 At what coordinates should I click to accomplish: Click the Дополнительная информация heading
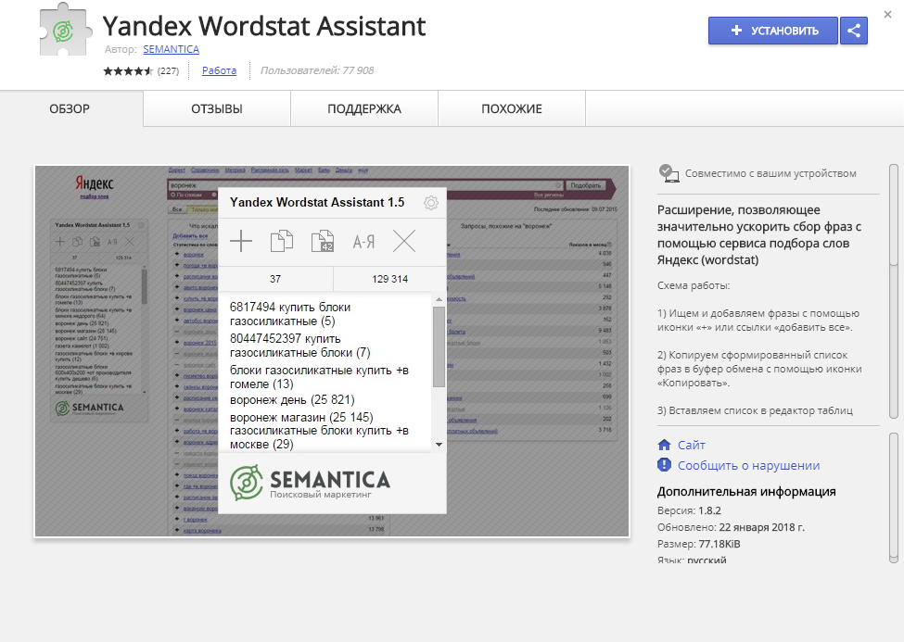coord(746,492)
